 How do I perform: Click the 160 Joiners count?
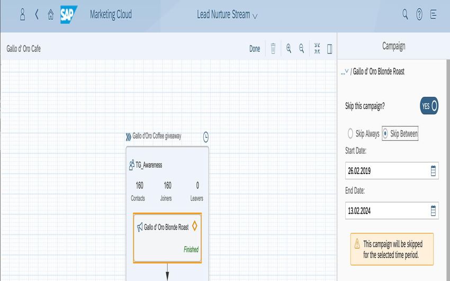[167, 186]
